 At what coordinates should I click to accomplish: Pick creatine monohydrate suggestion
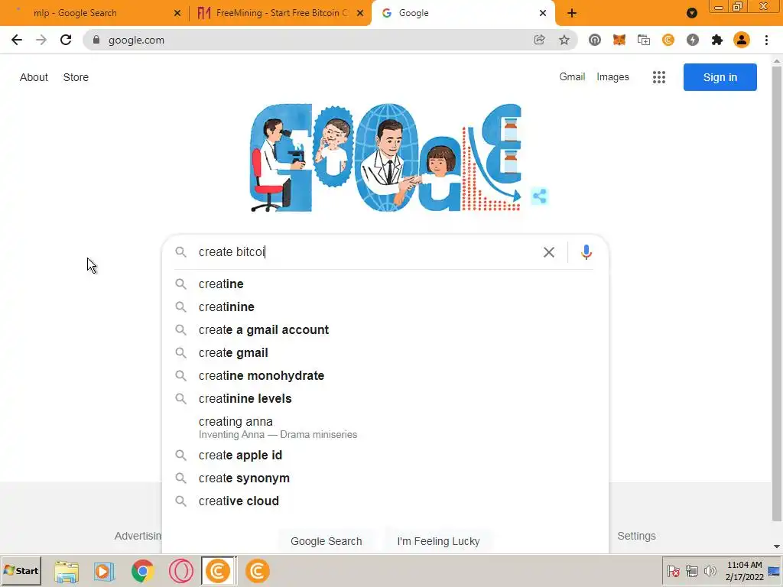(x=385, y=376)
